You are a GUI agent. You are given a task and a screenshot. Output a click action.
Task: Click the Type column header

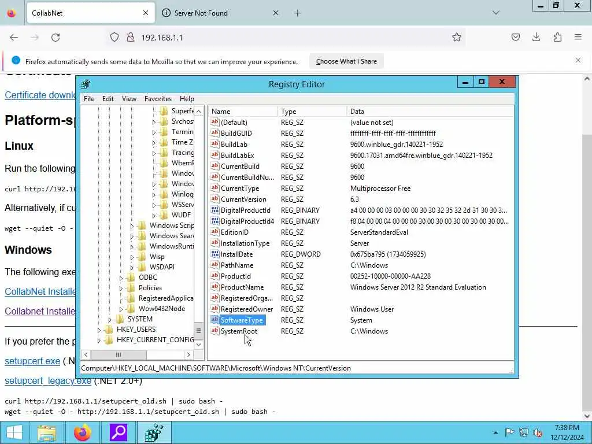click(312, 112)
